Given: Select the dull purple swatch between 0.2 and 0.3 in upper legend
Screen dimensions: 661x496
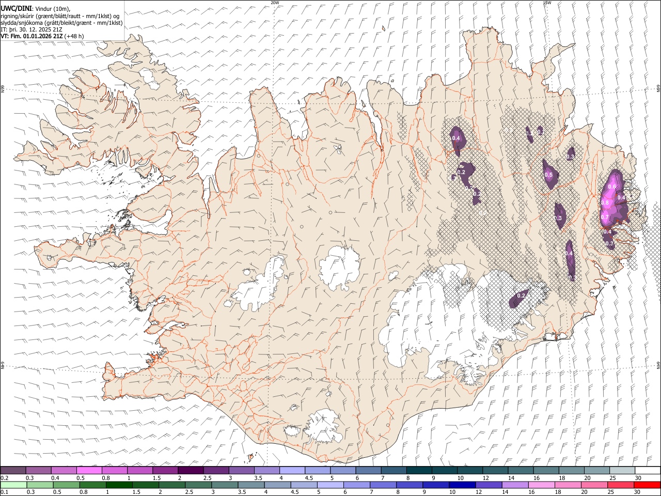Looking at the screenshot, I should point(13,470).
